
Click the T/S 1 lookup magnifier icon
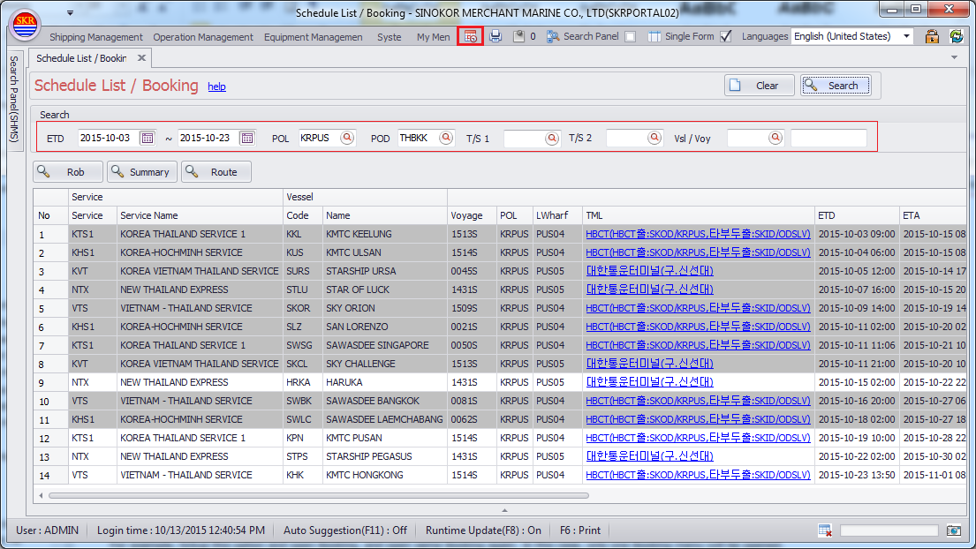click(x=552, y=138)
